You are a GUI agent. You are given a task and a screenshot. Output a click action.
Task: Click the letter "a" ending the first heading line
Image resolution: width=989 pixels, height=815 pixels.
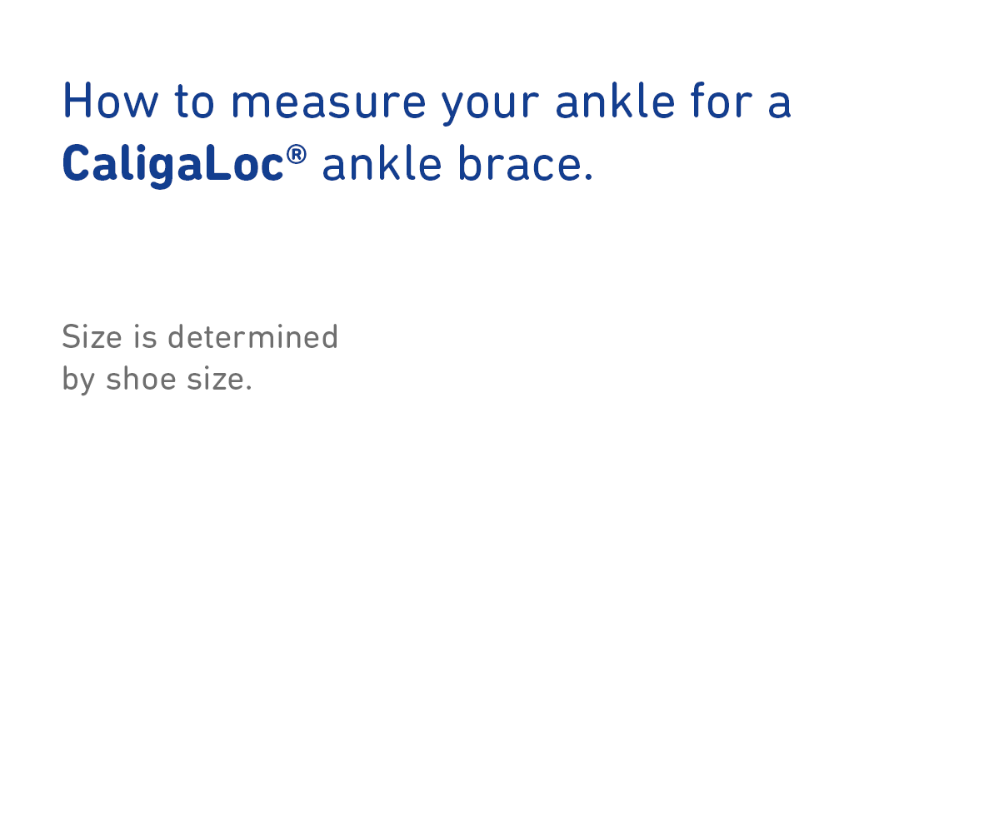(x=780, y=103)
